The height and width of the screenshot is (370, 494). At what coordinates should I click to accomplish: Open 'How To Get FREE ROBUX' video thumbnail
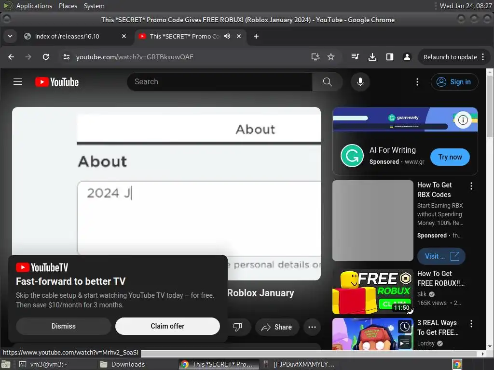[x=373, y=291]
